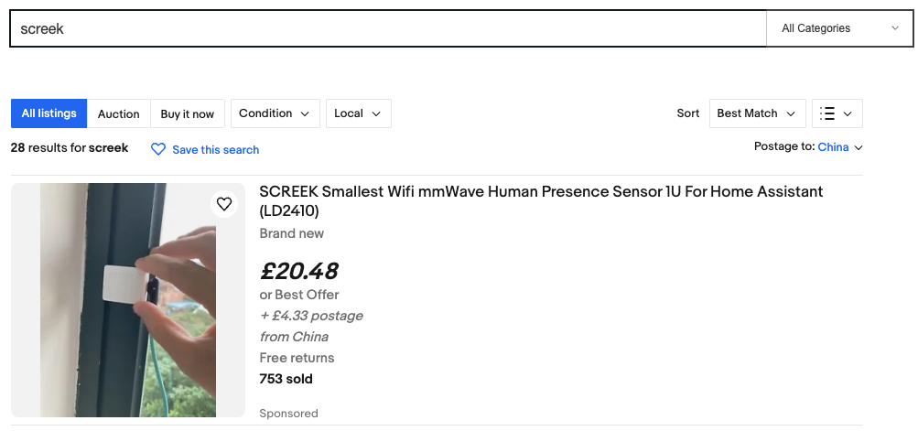This screenshot has width=918, height=431.
Task: Open the SCREEK mmWave Presence Sensor listing title
Action: [541, 201]
